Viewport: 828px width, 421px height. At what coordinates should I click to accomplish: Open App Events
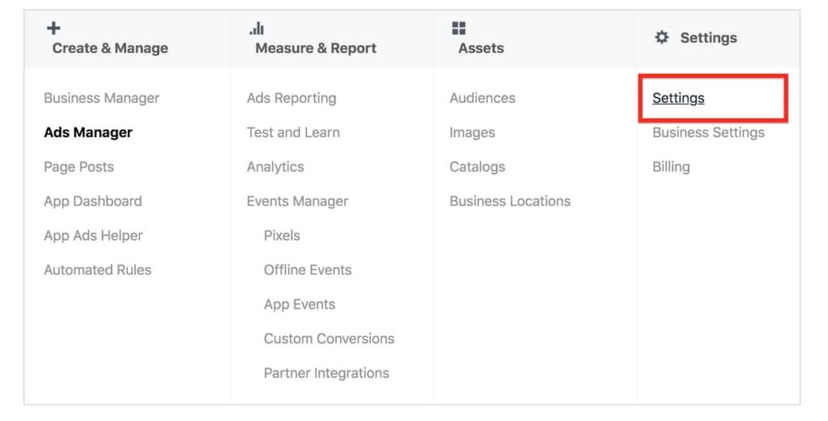pos(299,305)
